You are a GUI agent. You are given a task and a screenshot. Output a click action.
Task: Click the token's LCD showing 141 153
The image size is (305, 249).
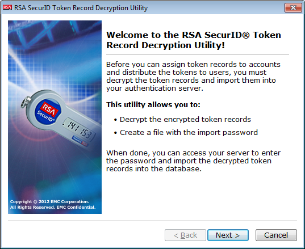79,128
